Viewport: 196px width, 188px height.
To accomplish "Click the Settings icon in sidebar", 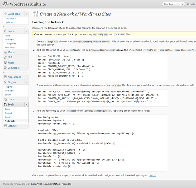I will pyautogui.click(x=5, y=126).
